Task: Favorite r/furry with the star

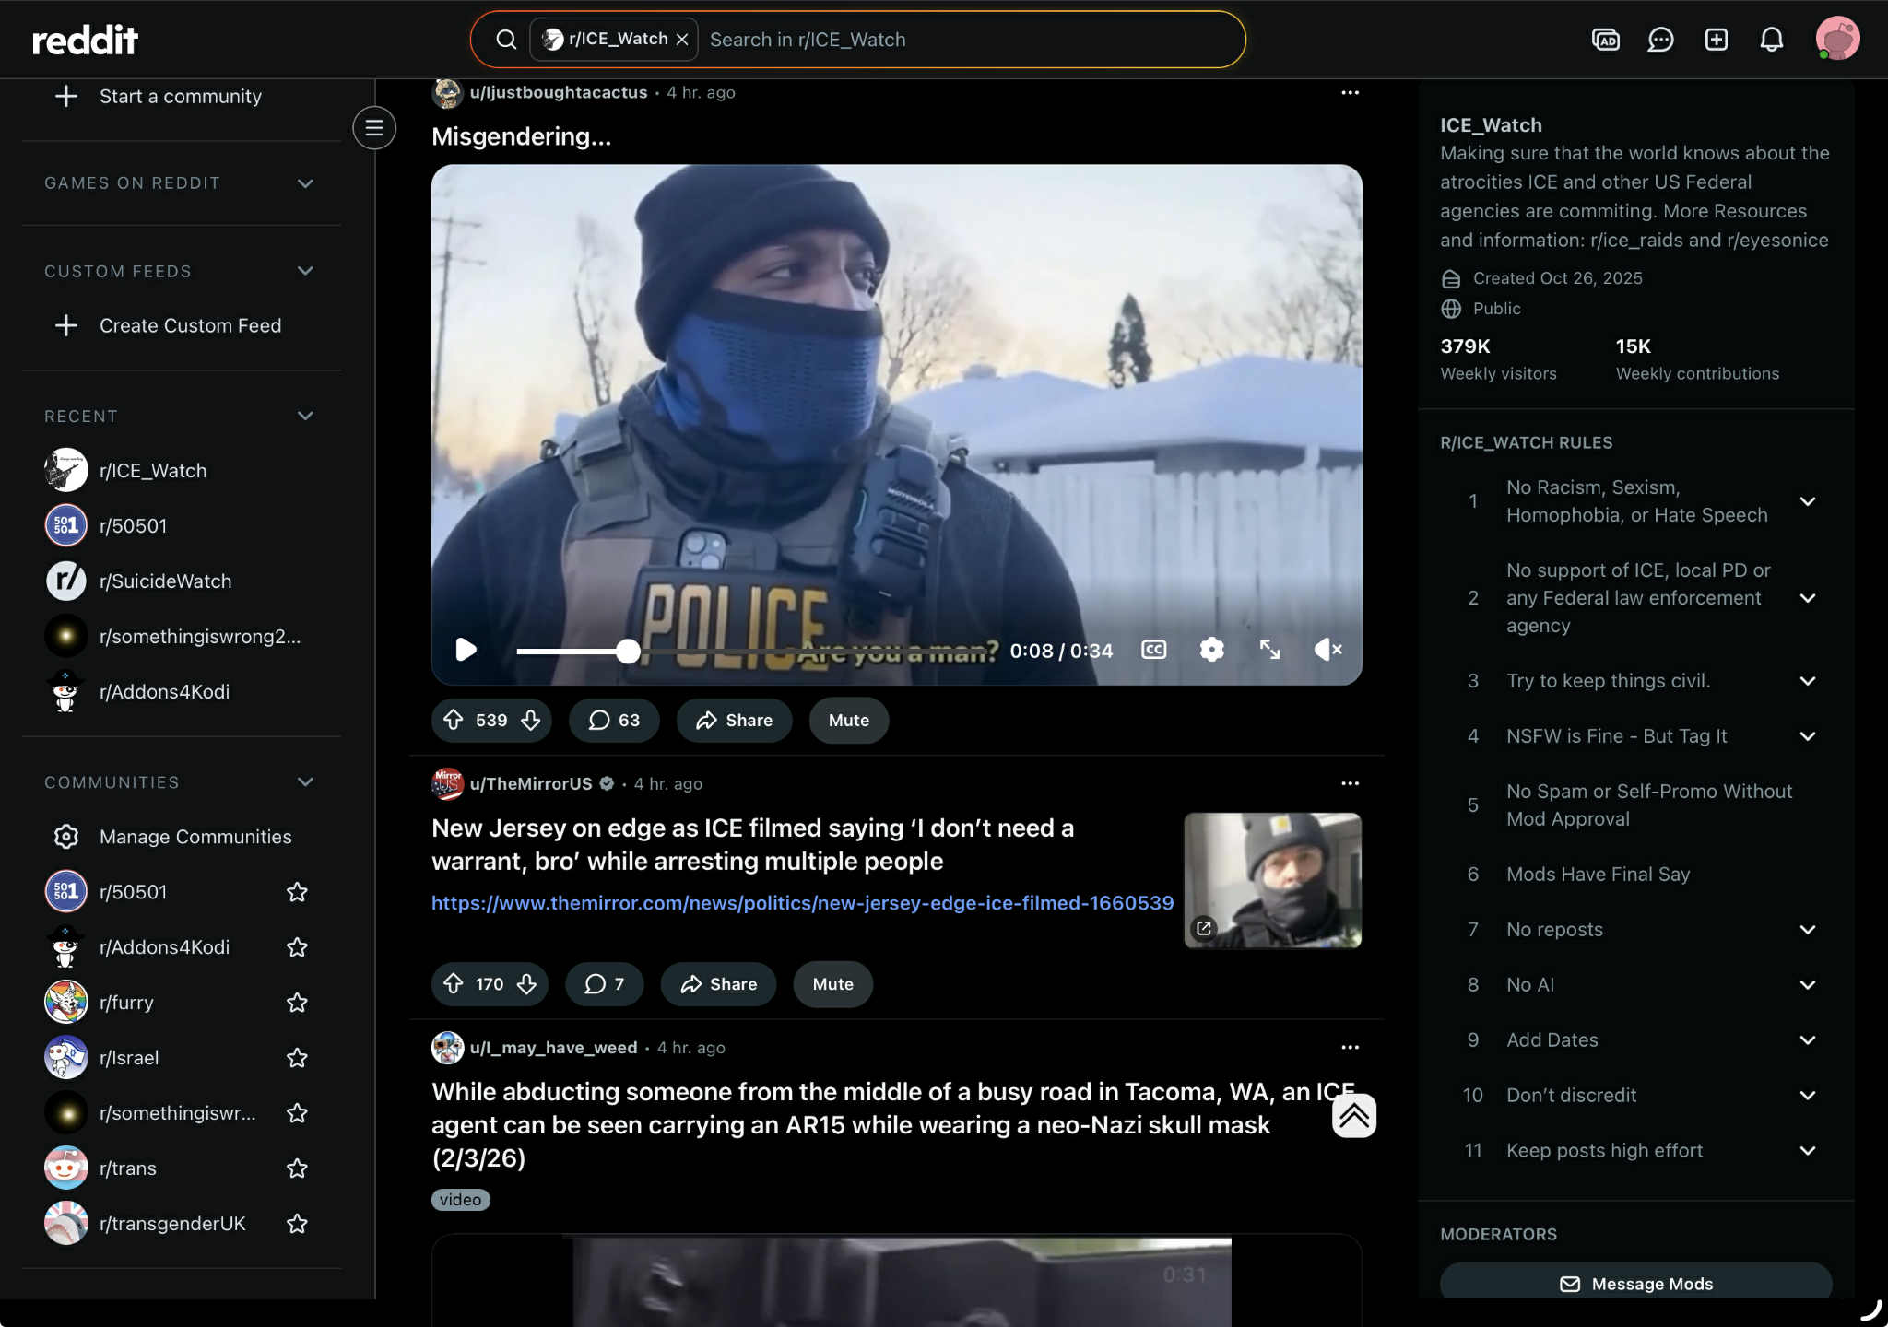Action: tap(297, 1003)
